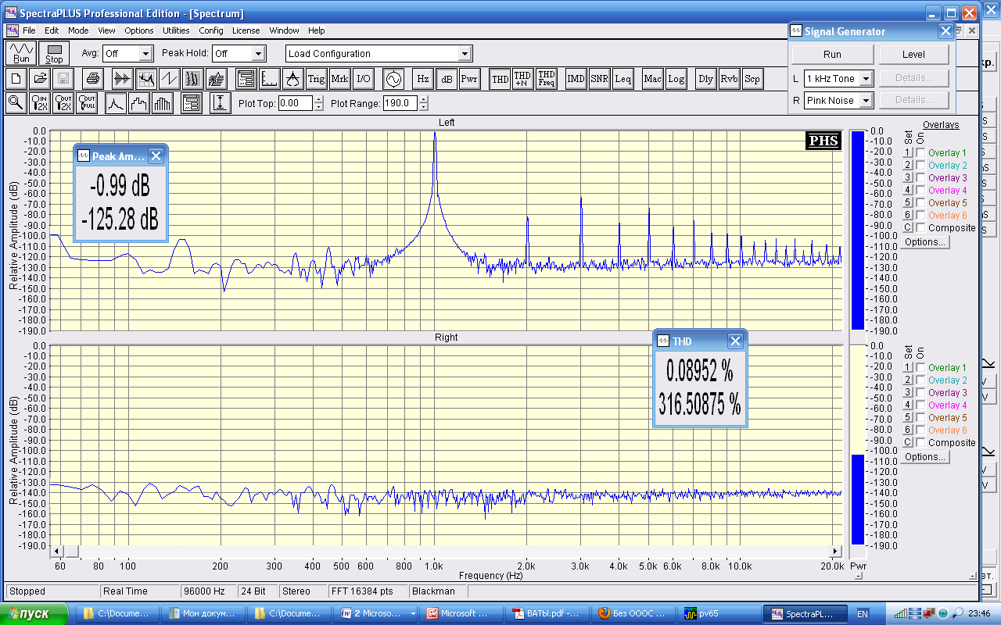
Task: Select the SNR utility icon
Action: 599,79
